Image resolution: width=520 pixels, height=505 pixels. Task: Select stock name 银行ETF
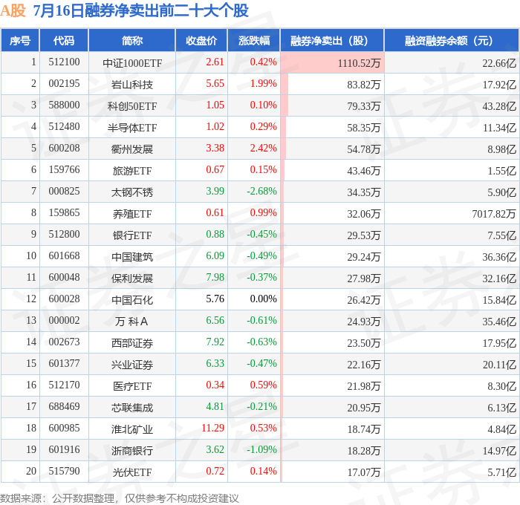click(132, 235)
